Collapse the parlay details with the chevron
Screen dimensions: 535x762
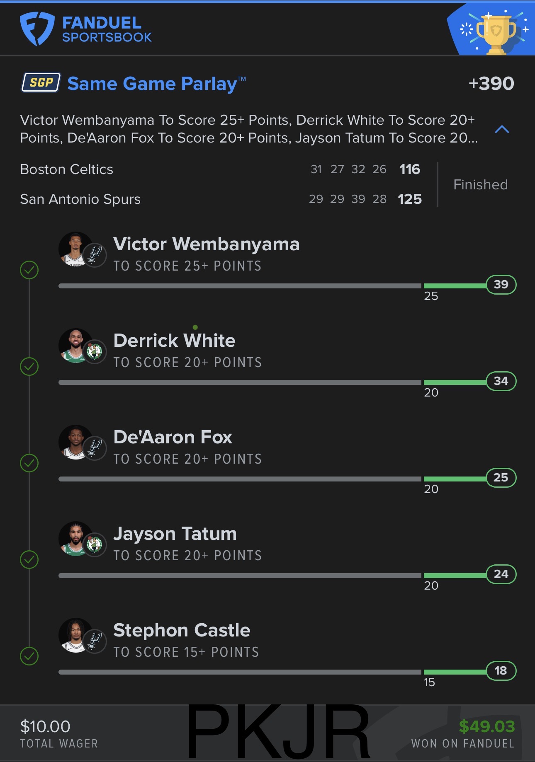pyautogui.click(x=502, y=129)
